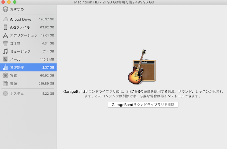Select the documents icon next to 書類
Image resolution: width=227 pixels, height=149 pixels.
tap(5, 84)
